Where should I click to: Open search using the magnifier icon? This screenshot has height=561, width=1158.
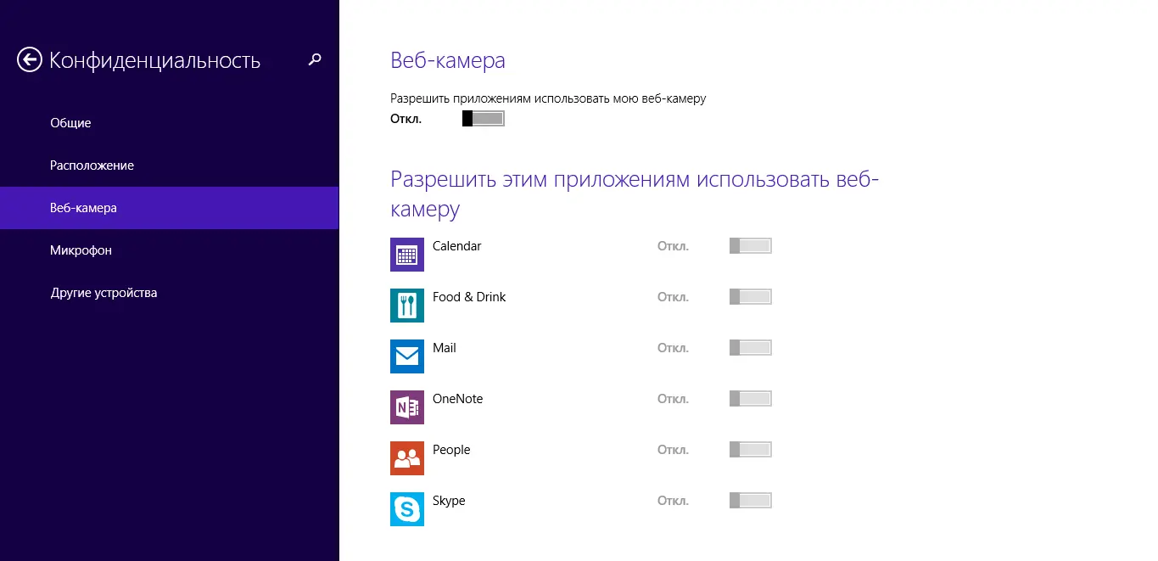[315, 59]
